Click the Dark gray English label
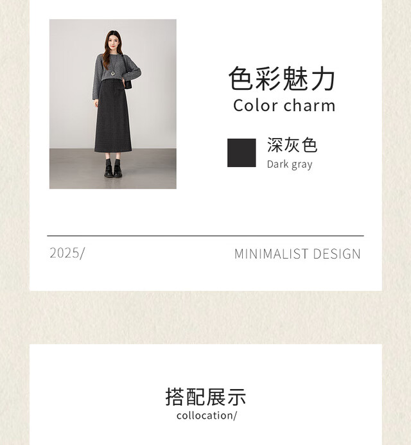 (290, 164)
